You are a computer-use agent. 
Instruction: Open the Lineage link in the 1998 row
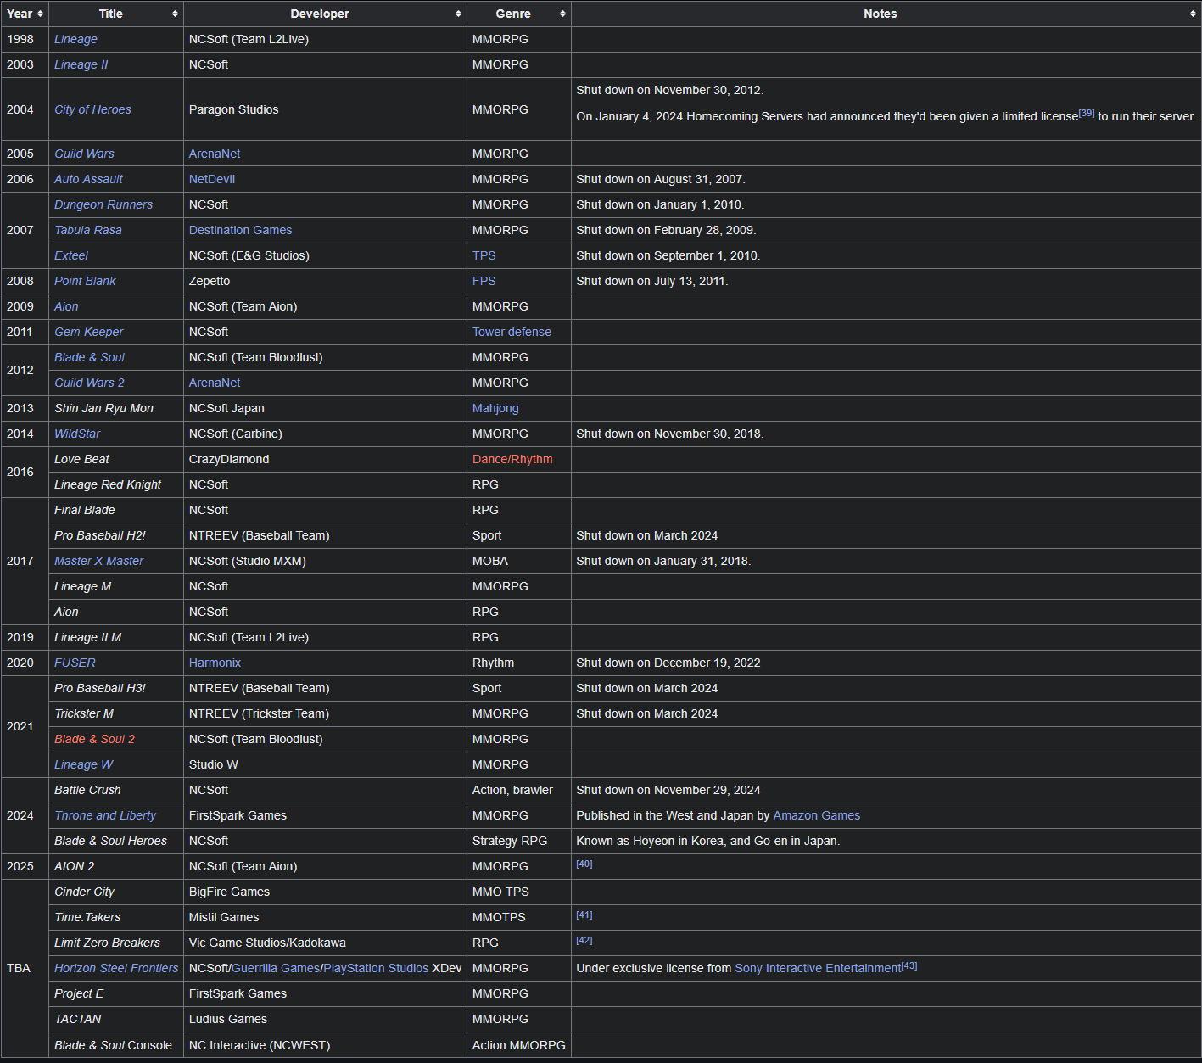click(75, 39)
